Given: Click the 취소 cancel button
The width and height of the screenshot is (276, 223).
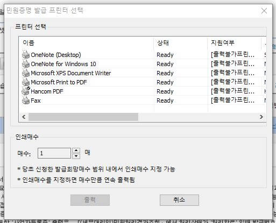Looking at the screenshot, I should (179, 200).
